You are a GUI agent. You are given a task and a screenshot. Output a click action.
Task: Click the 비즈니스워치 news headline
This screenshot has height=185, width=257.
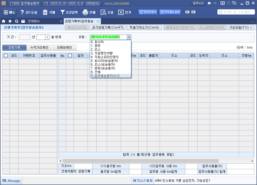click(x=182, y=180)
